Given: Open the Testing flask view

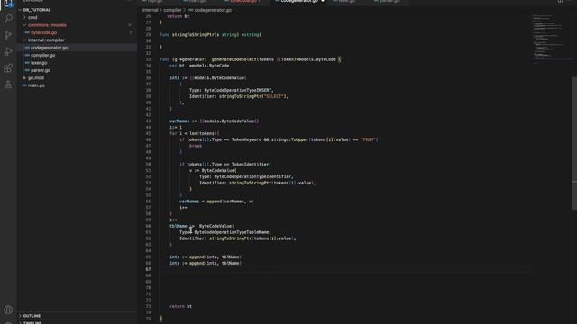Looking at the screenshot, I should (8, 85).
